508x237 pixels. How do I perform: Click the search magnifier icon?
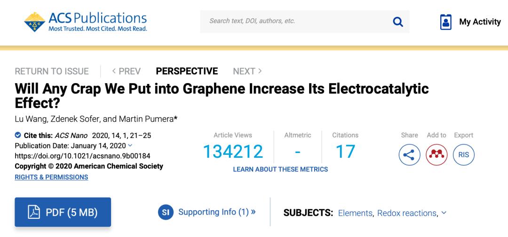point(397,22)
